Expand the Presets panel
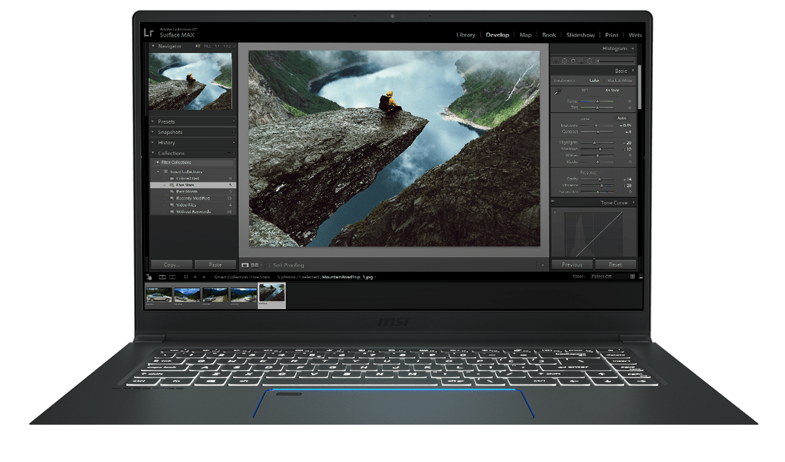The height and width of the screenshot is (462, 785). coord(166,122)
